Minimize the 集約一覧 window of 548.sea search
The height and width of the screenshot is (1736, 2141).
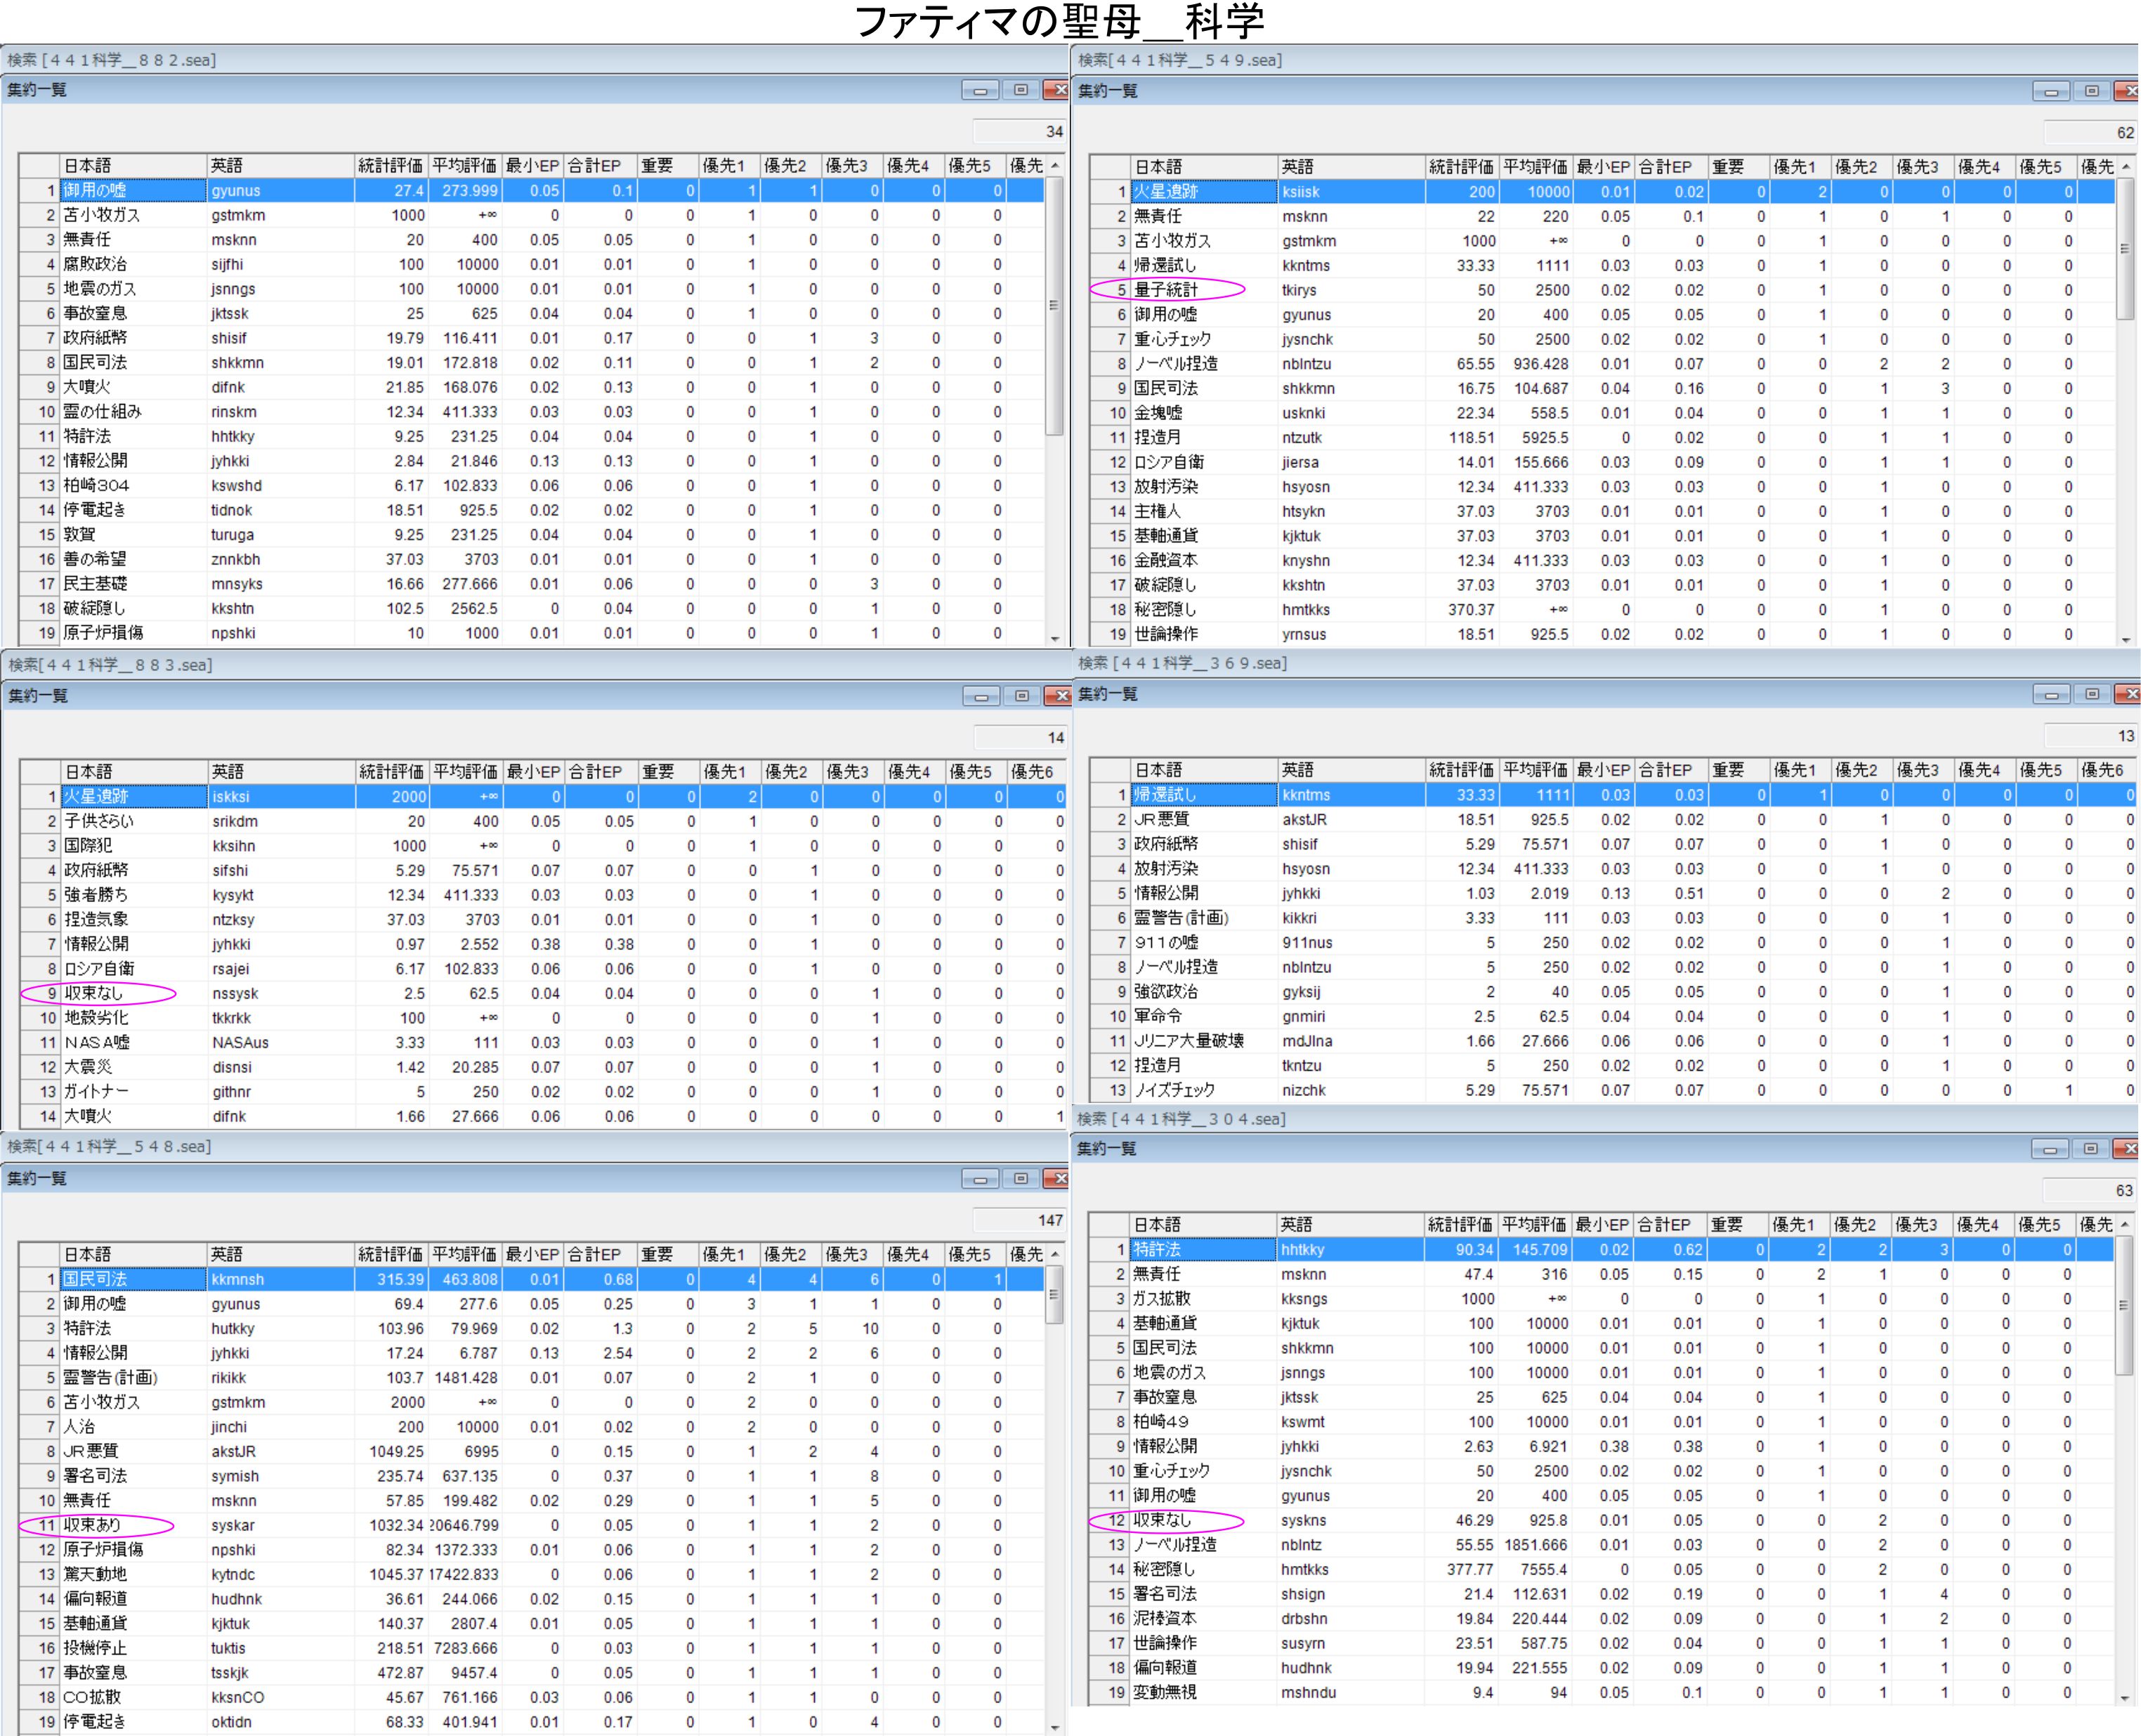pyautogui.click(x=979, y=1180)
